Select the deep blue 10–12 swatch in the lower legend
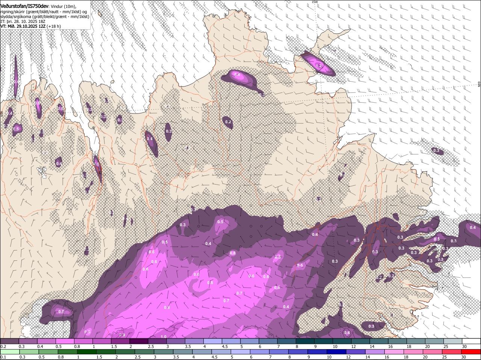The width and height of the screenshot is (481, 360). [x=336, y=352]
